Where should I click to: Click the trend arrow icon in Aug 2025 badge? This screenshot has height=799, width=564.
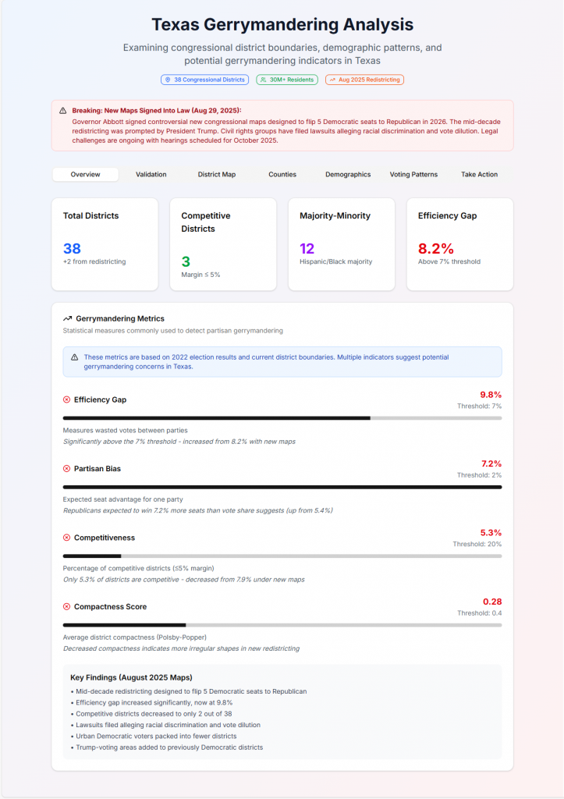click(x=332, y=80)
